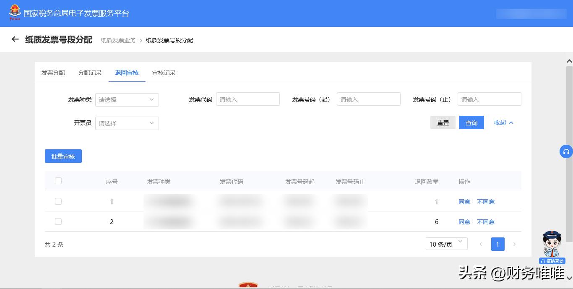Click inside the 发票代码 input field
The image size is (573, 289).
click(x=247, y=99)
